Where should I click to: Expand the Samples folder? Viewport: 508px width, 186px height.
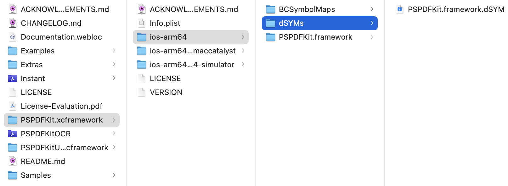pyautogui.click(x=114, y=175)
